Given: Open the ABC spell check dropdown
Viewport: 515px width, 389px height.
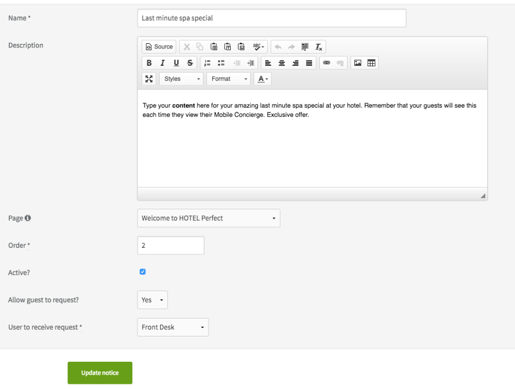Looking at the screenshot, I should point(259,47).
